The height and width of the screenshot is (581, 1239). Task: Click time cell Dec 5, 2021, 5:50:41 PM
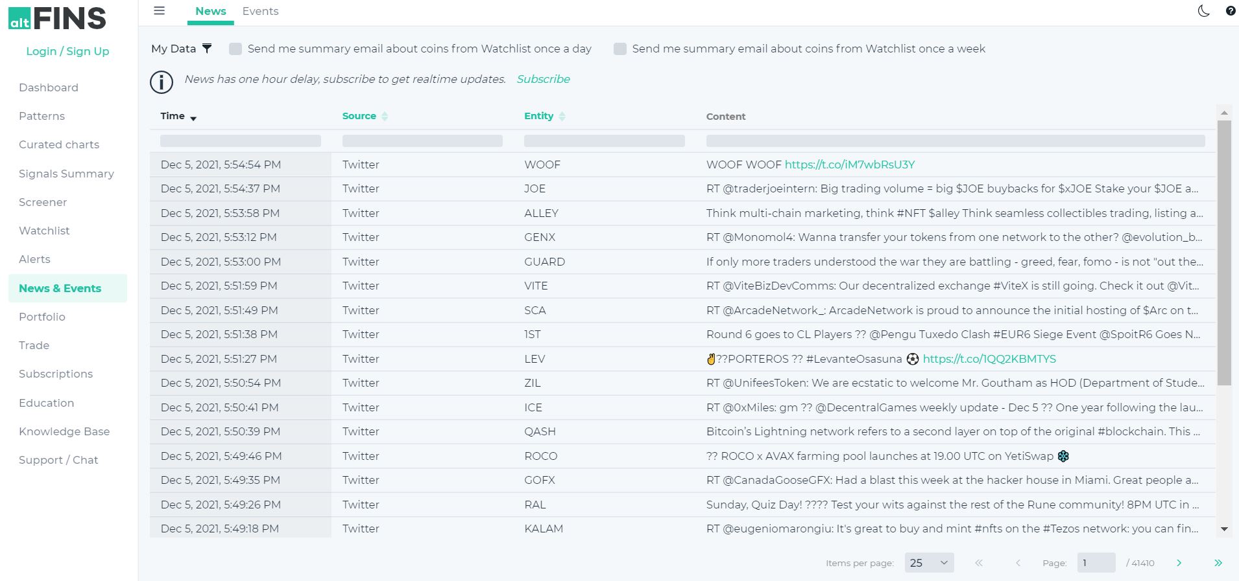coord(240,407)
